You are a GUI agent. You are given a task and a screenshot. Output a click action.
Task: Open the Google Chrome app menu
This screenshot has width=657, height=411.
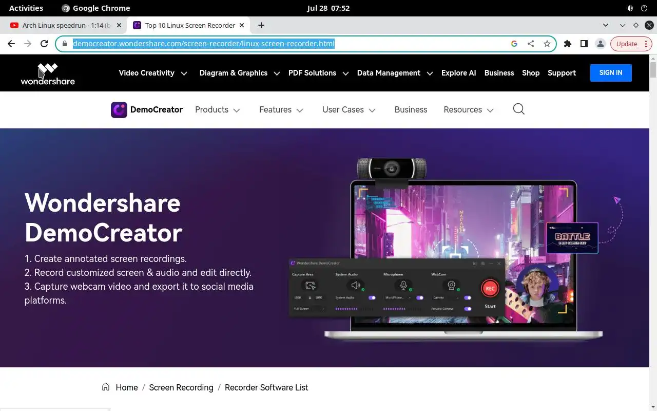96,8
